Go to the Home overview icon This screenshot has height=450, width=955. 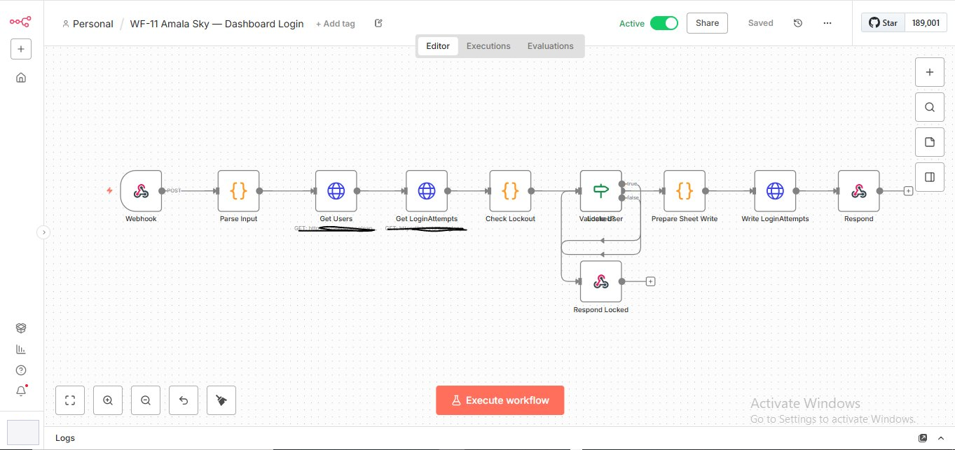coord(21,78)
